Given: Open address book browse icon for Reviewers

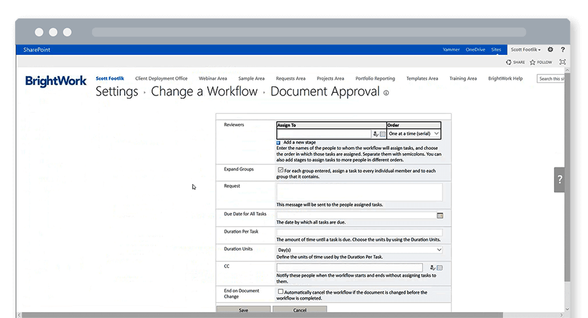Looking at the screenshot, I should pos(383,133).
